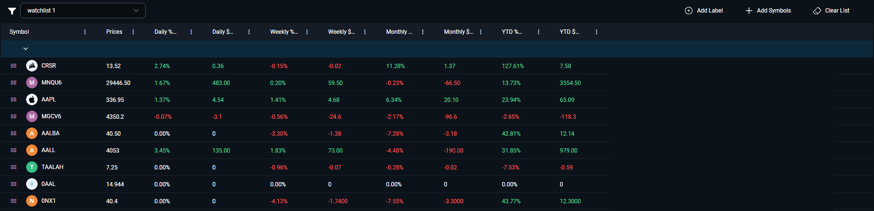Click the filter funnel icon
Screen dimensions: 874x211
pos(12,11)
